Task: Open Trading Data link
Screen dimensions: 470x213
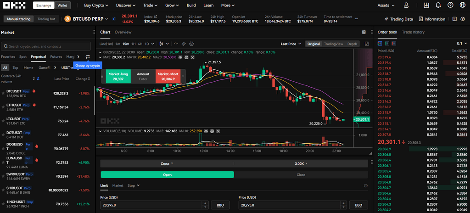Action: (x=399, y=19)
